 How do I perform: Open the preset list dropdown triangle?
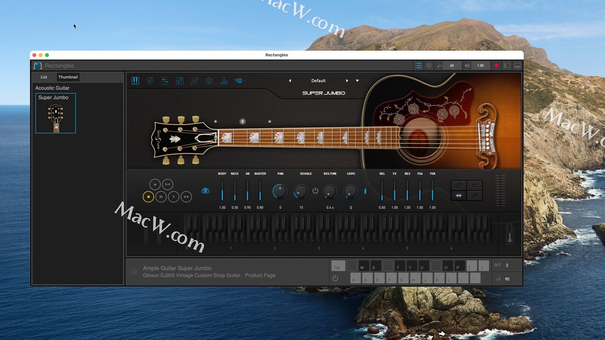click(357, 81)
